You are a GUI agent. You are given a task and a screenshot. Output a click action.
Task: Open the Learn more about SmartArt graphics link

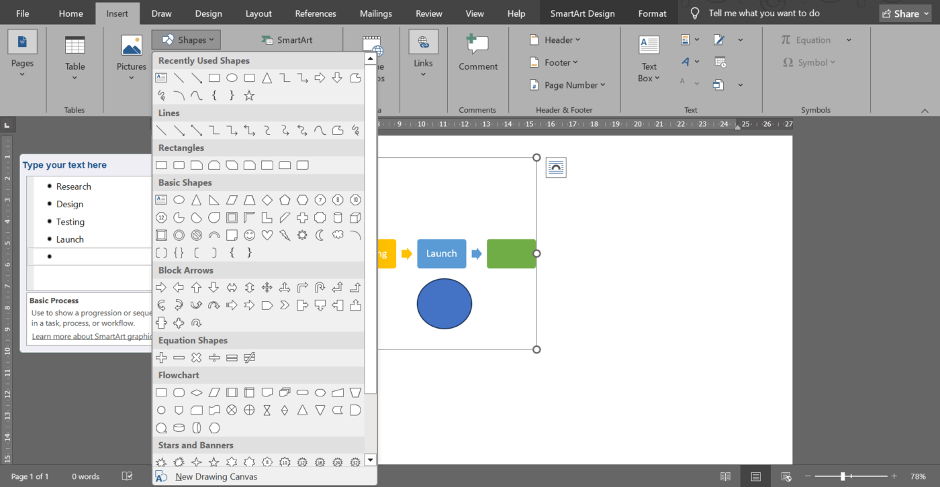pos(91,336)
